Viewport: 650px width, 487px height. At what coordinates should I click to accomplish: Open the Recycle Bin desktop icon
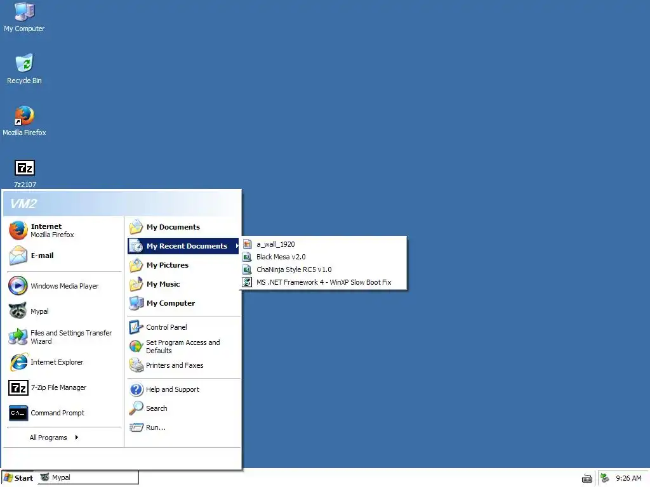24,68
